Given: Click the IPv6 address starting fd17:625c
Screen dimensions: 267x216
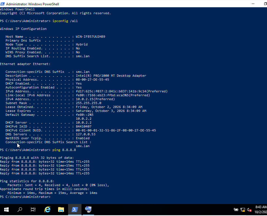Looking at the screenshot, I should click(x=122, y=91).
